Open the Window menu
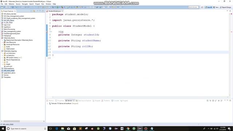Image resolution: width=233 pixels, height=131 pixels. coord(48,4)
